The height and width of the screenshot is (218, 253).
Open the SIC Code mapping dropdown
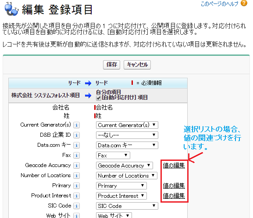pyautogui.click(x=127, y=206)
